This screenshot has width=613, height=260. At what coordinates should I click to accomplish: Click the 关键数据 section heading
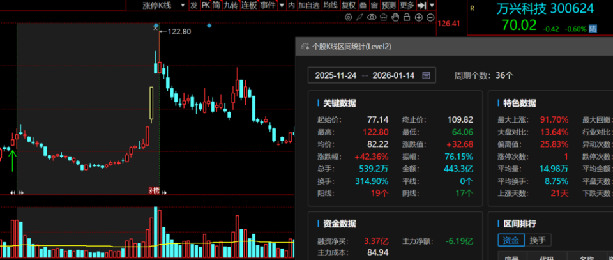point(339,103)
